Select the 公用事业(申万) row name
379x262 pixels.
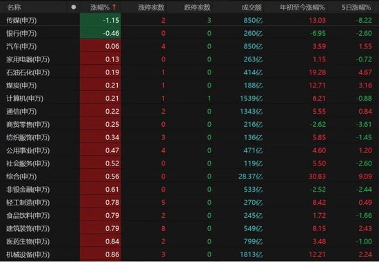pyautogui.click(x=28, y=150)
